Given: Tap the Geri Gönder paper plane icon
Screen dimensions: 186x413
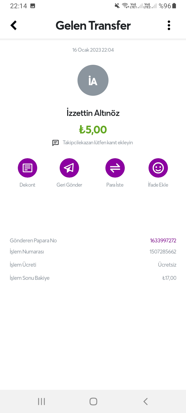Looking at the screenshot, I should tap(69, 168).
